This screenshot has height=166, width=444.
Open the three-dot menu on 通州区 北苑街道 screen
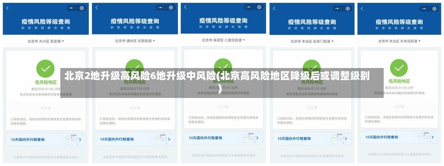161,8
